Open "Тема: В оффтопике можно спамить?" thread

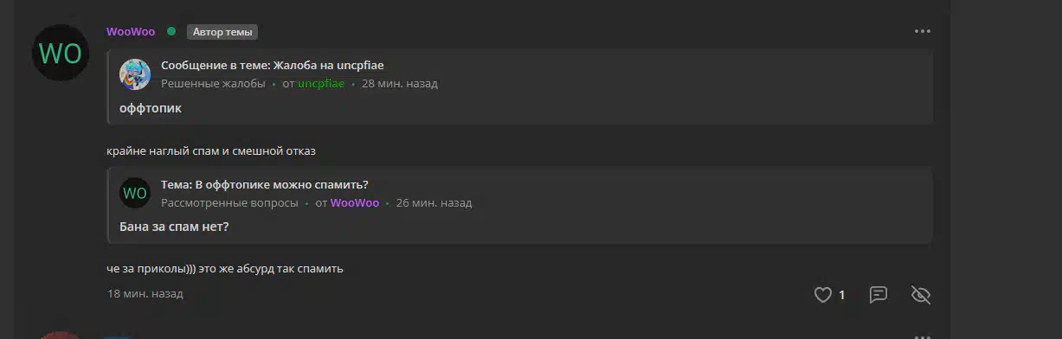tap(265, 184)
